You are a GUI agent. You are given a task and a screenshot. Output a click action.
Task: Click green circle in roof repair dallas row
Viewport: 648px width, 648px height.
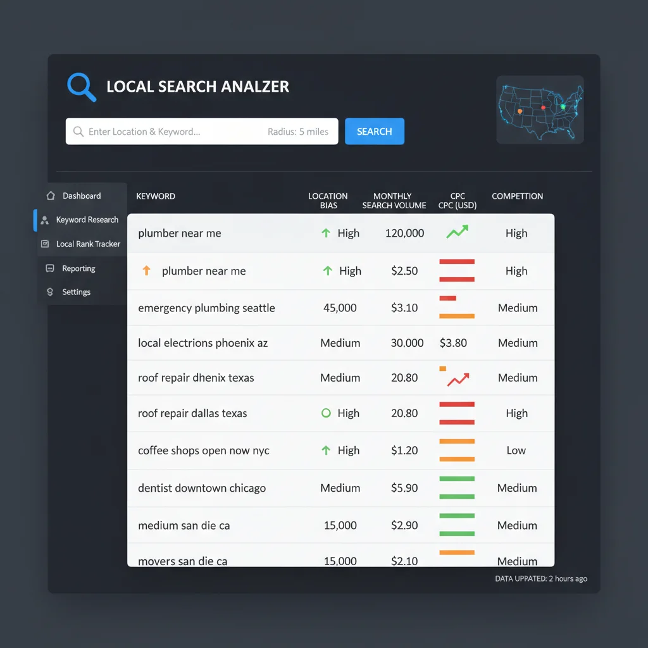[326, 413]
